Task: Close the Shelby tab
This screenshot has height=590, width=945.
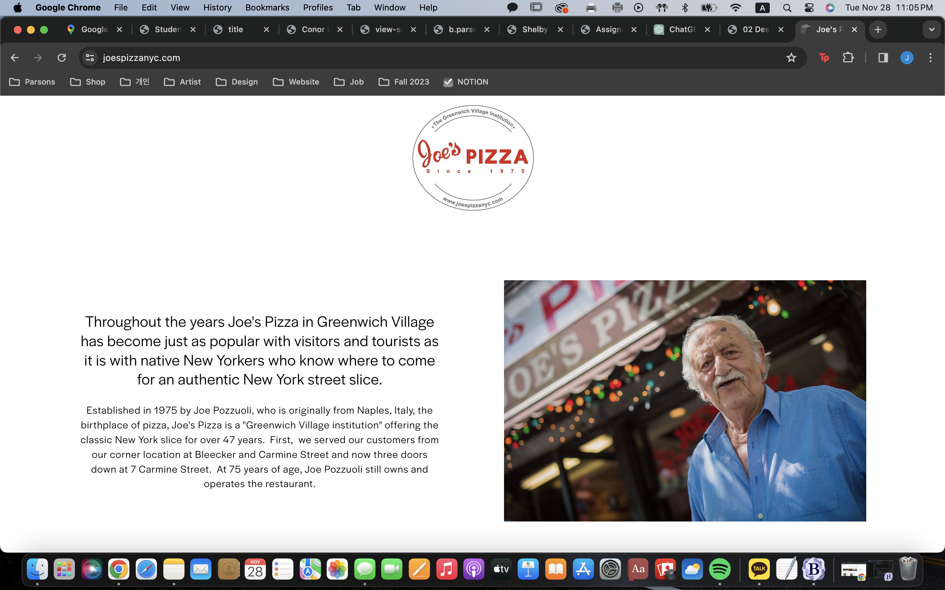Action: click(x=560, y=29)
